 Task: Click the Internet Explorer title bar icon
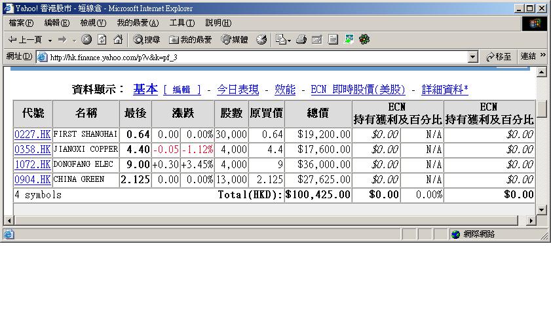[9, 8]
